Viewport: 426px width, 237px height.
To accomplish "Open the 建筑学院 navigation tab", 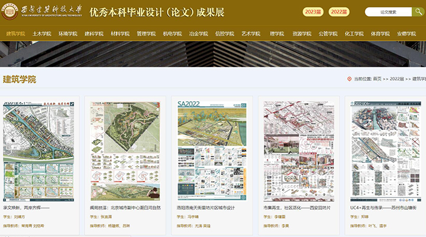I will click(15, 34).
